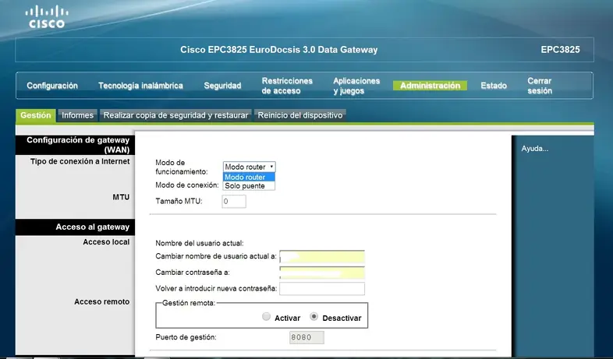Open Aplicaciones y juegos menu

click(x=356, y=86)
